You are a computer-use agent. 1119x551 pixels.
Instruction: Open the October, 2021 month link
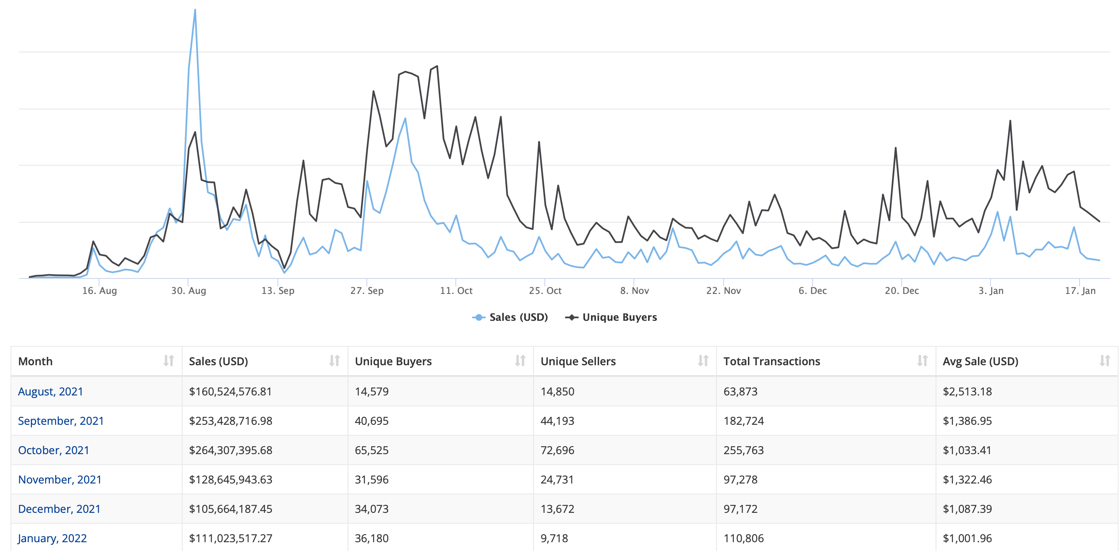(53, 450)
